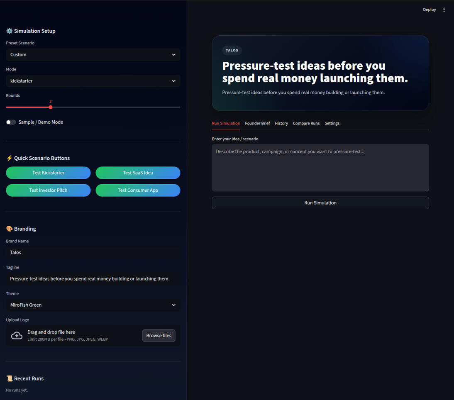
Task: Click the Run Simulation button
Action: click(320, 202)
